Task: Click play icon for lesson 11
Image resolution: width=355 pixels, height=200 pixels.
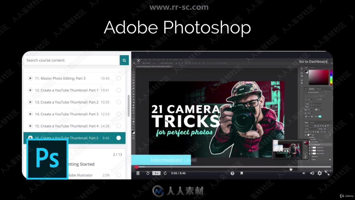Action: pos(30,78)
